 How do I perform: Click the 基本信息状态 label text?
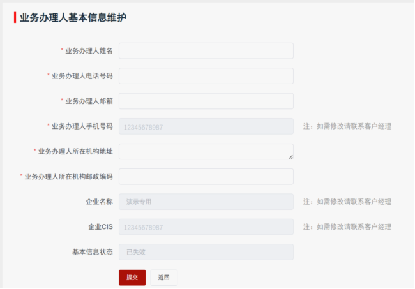point(93,252)
